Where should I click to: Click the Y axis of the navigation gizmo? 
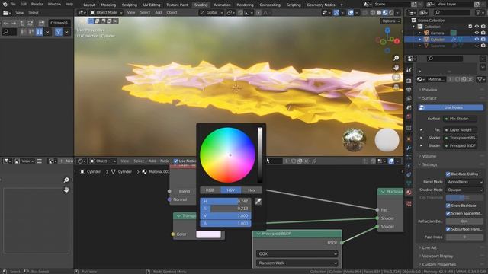pyautogui.click(x=383, y=42)
